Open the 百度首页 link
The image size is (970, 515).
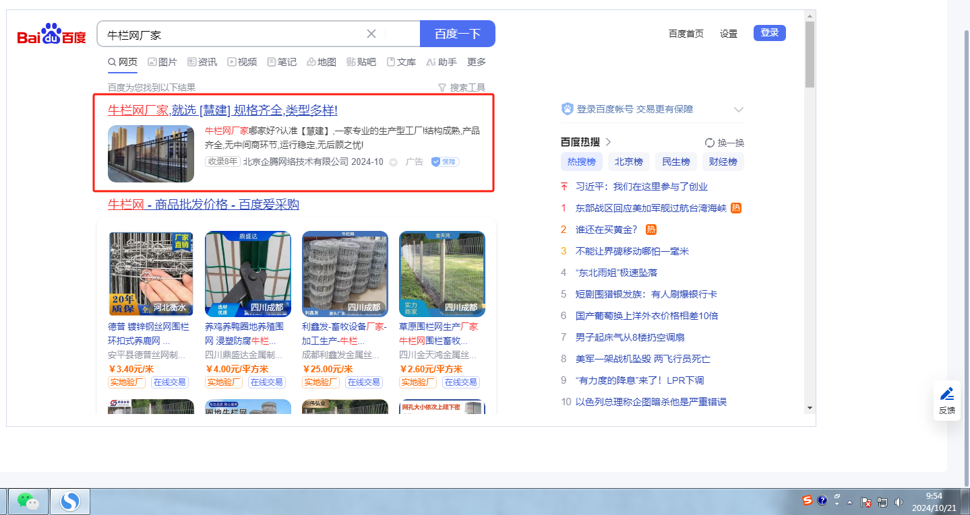686,34
